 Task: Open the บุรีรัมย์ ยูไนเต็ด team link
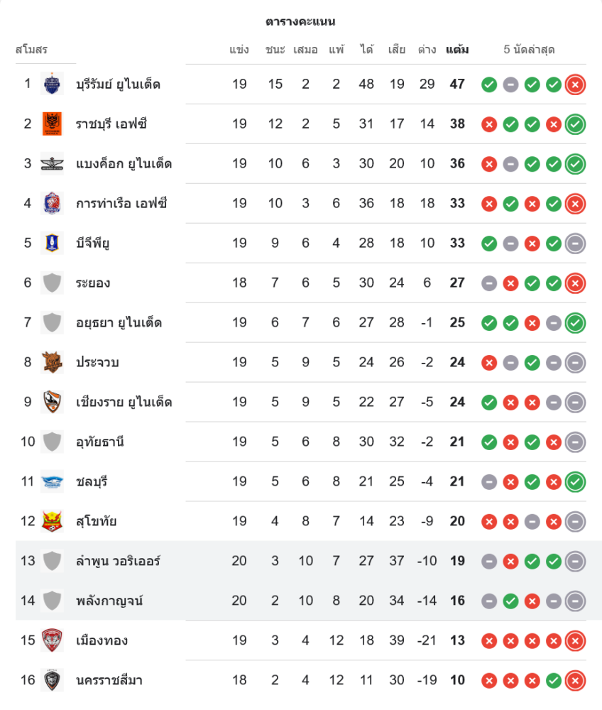[x=118, y=84]
